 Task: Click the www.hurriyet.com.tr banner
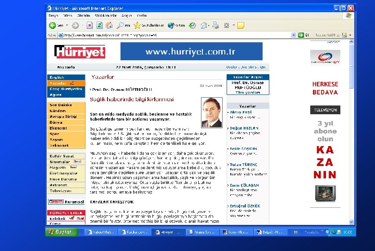point(192,51)
